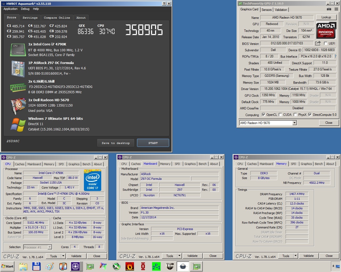341x272 pixels.
Task: Toggle the DirectCompute 5.0 checkbox
Action: tap(310, 115)
